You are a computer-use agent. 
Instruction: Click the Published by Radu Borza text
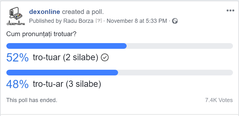[x=61, y=21]
